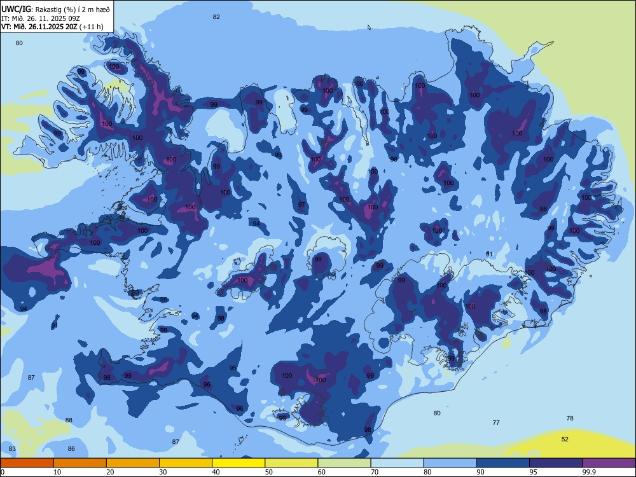The width and height of the screenshot is (636, 477).
Task: Click the '99.9' tick label on the color scale
Action: click(589, 472)
